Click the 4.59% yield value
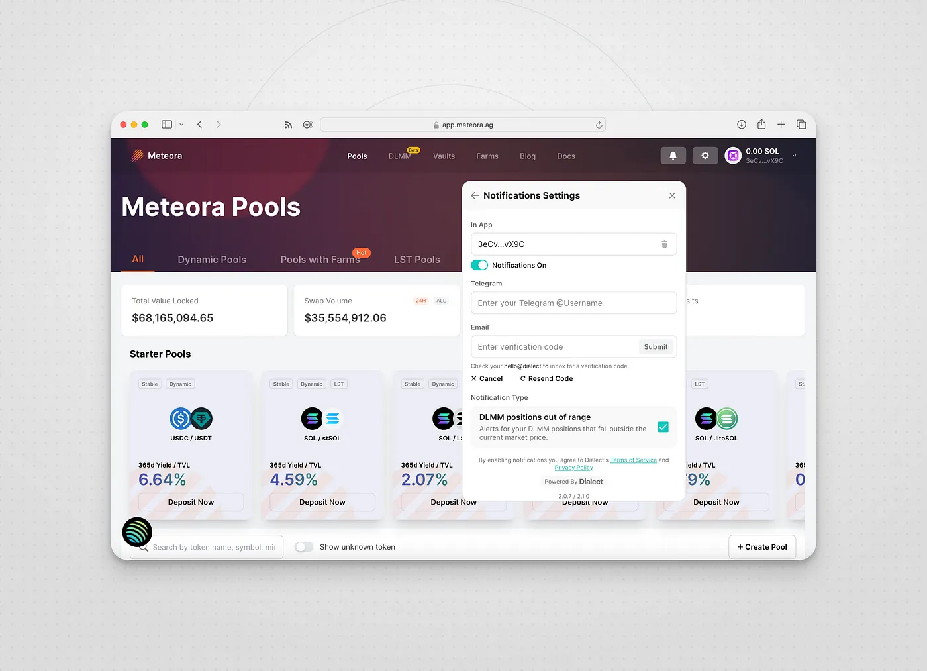Image resolution: width=927 pixels, height=671 pixels. coord(293,480)
